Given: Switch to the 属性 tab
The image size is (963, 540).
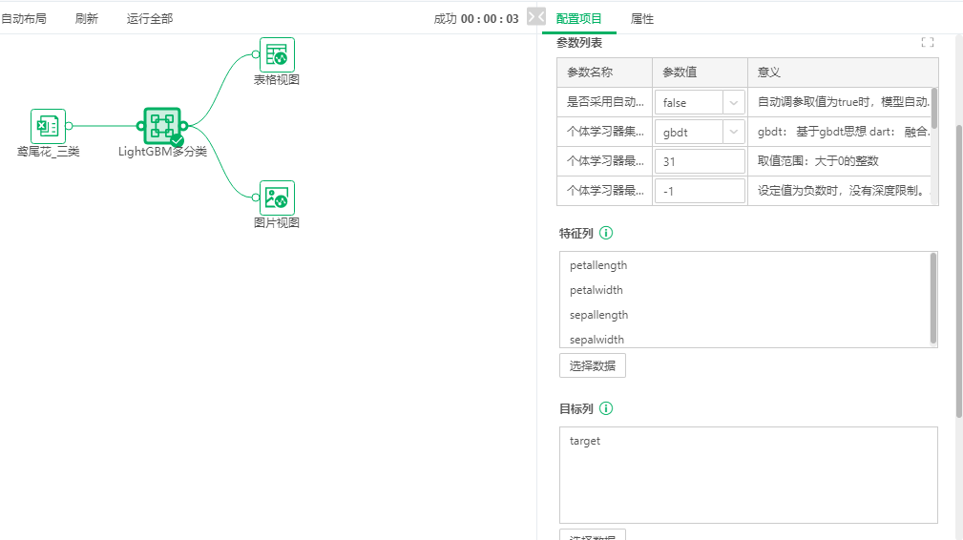Looking at the screenshot, I should pos(641,19).
